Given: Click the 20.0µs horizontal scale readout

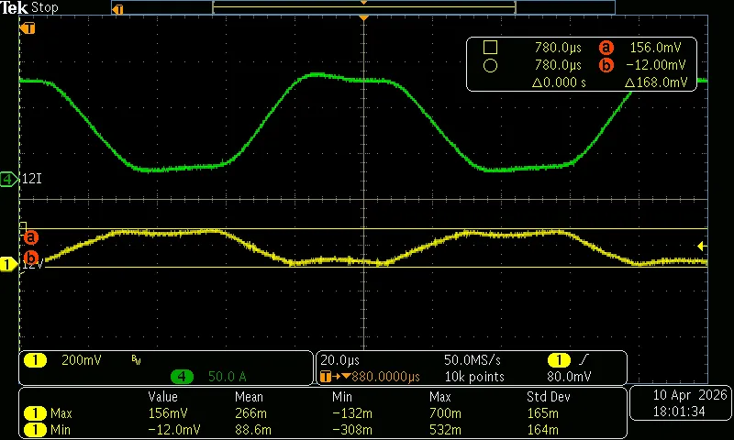Looking at the screenshot, I should click(339, 360).
